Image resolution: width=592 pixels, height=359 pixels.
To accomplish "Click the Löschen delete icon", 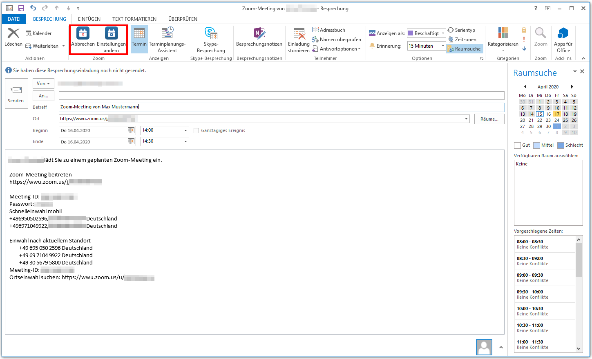I will click(13, 34).
